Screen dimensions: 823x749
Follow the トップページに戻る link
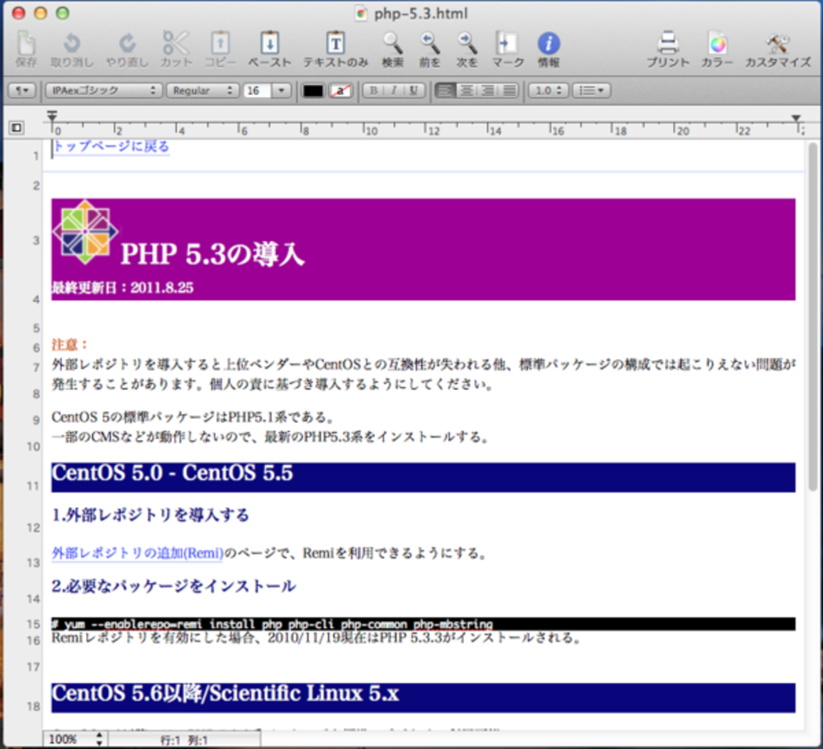click(111, 146)
